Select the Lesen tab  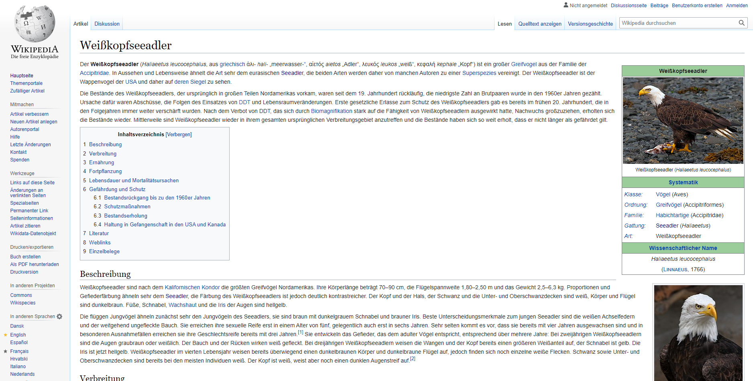[x=505, y=24]
